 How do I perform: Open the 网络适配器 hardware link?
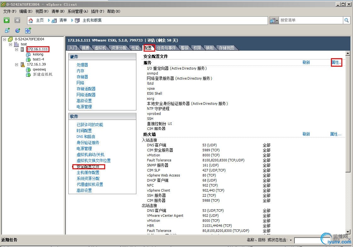(x=86, y=95)
